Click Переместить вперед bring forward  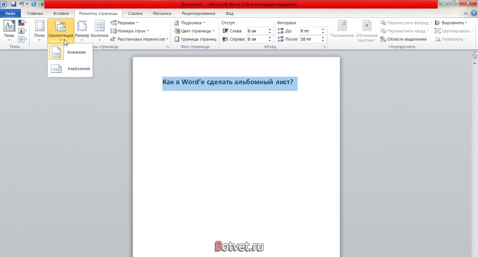[x=406, y=23]
